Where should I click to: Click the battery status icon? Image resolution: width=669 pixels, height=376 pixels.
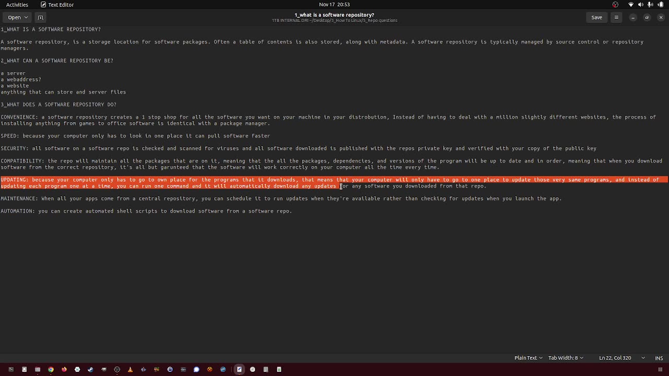click(x=661, y=5)
